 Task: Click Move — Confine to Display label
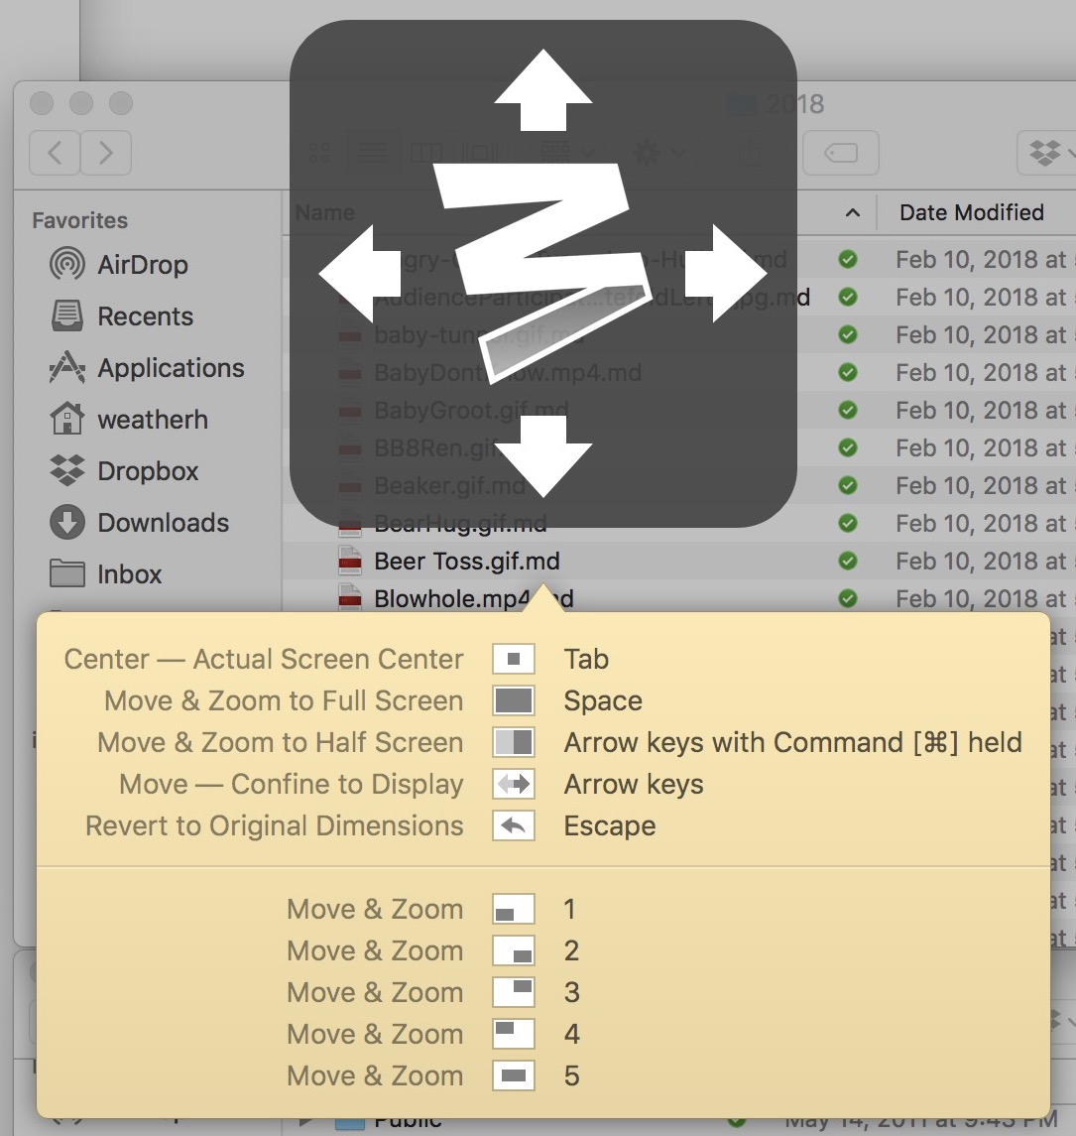click(x=292, y=784)
